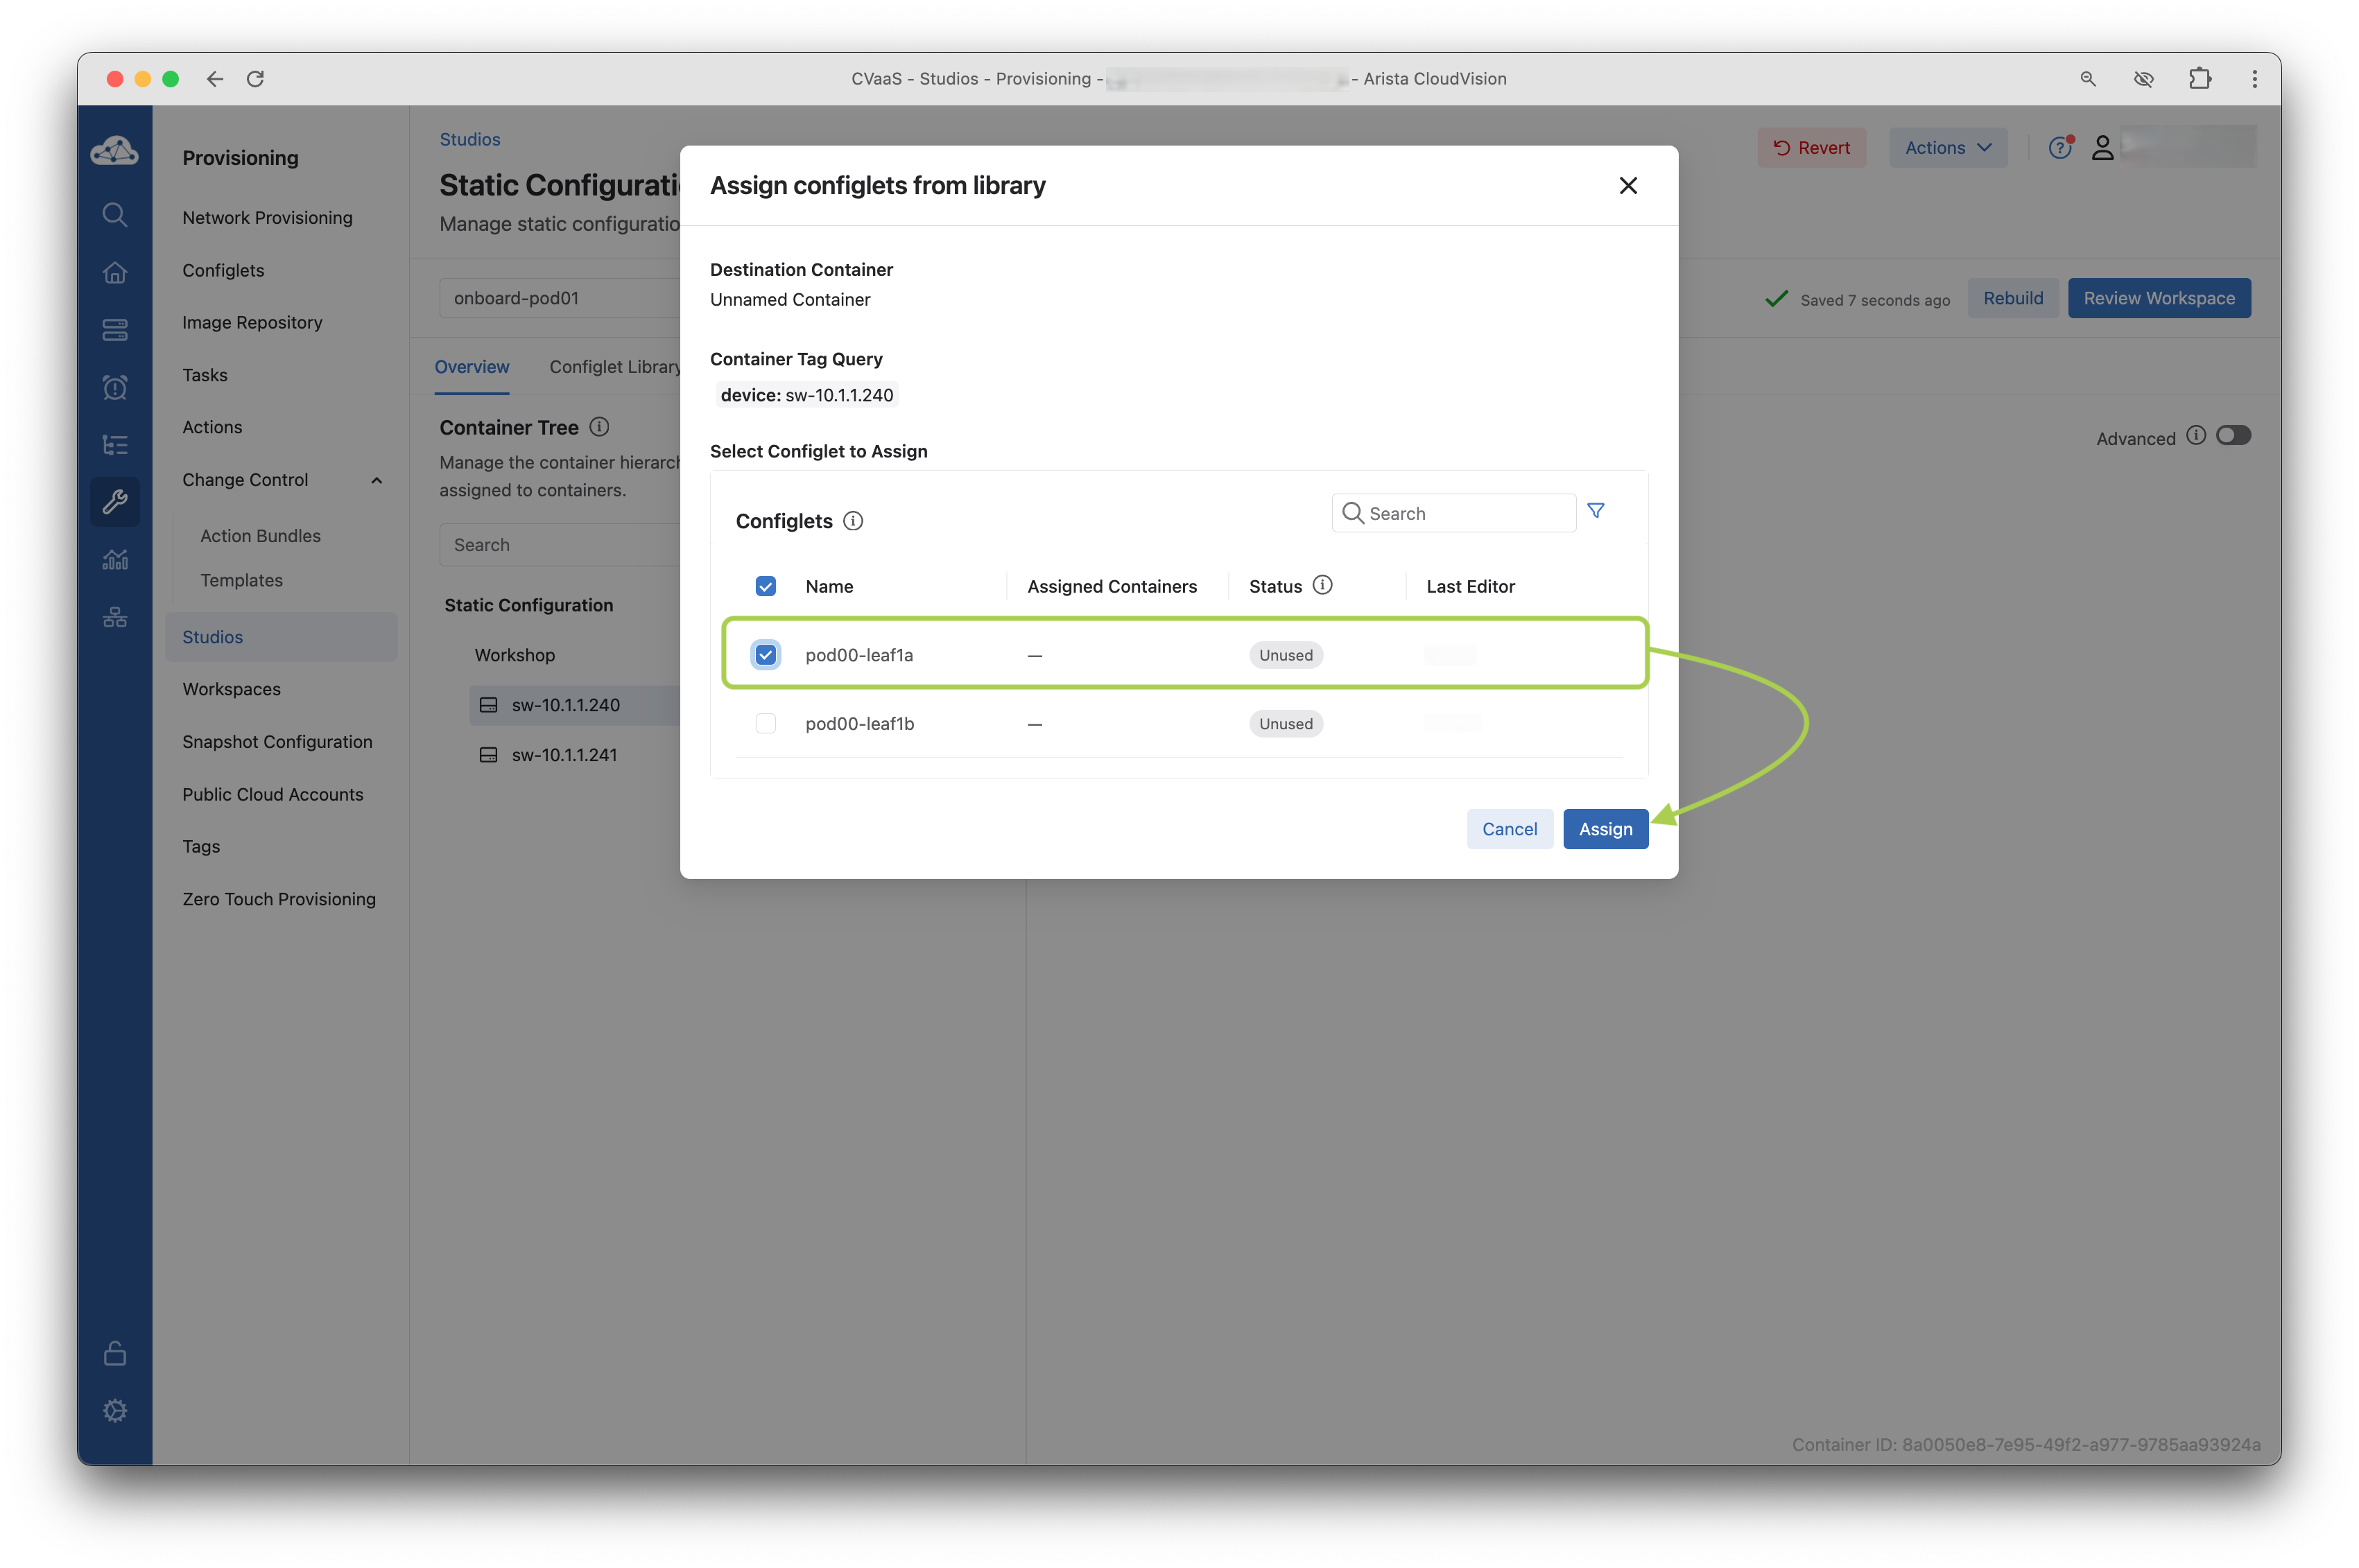Image resolution: width=2359 pixels, height=1568 pixels.
Task: Open the browser three-dot menu
Action: (x=2254, y=79)
